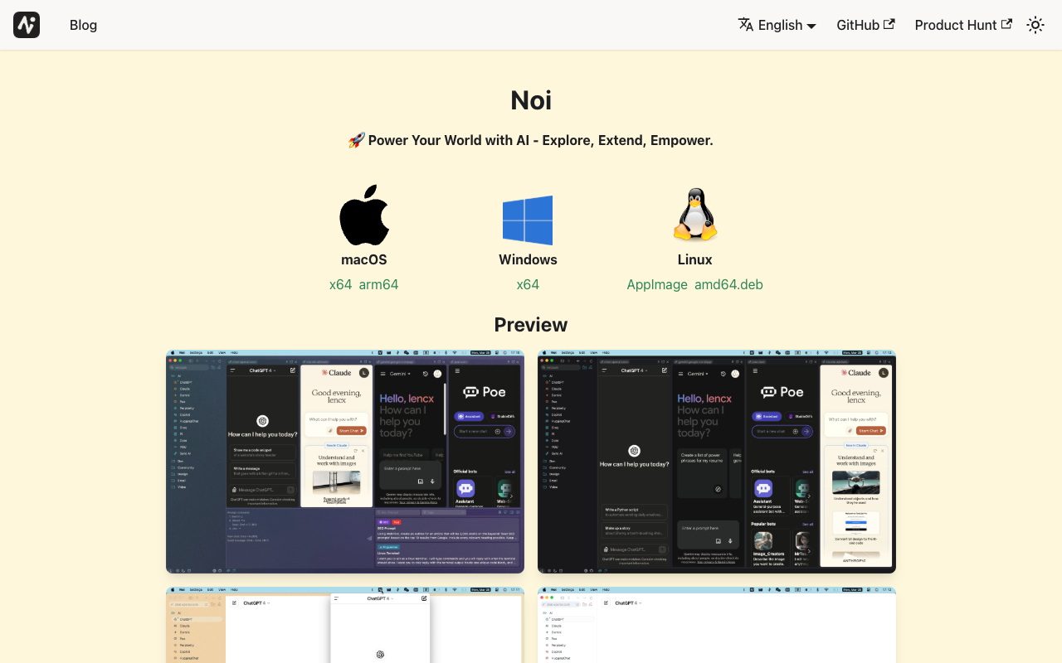Click the Linux penguin icon
The height and width of the screenshot is (663, 1062).
(x=695, y=215)
